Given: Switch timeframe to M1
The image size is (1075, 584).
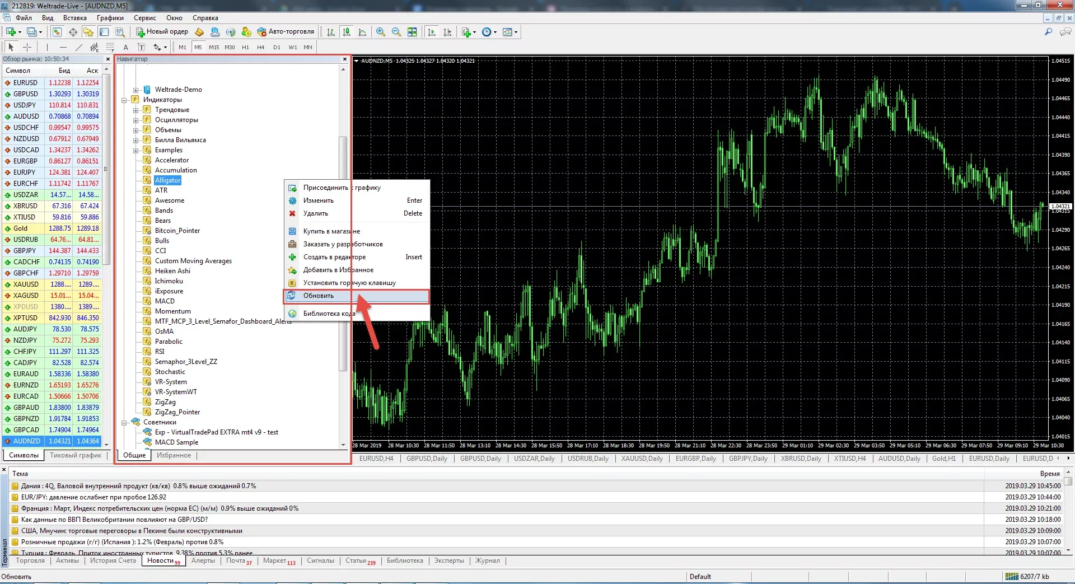Looking at the screenshot, I should (183, 47).
